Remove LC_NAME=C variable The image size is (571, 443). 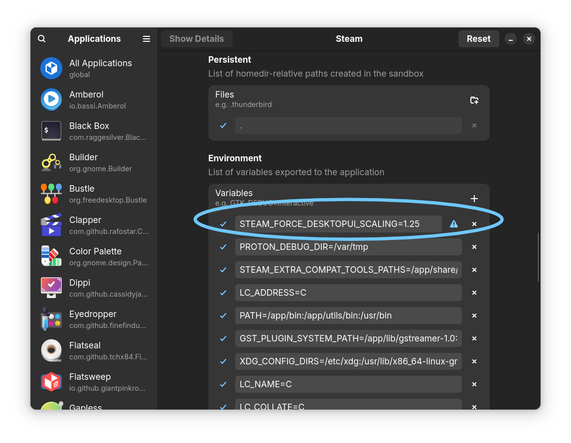474,384
